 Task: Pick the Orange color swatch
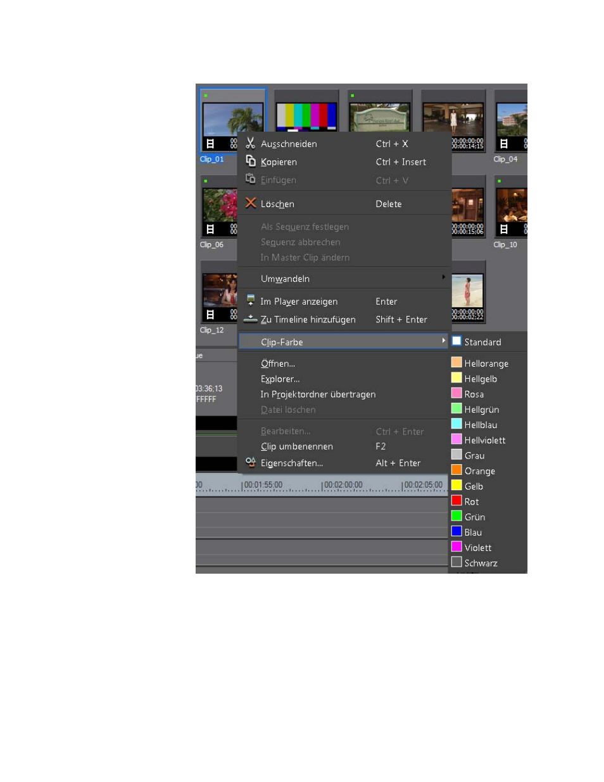[456, 470]
